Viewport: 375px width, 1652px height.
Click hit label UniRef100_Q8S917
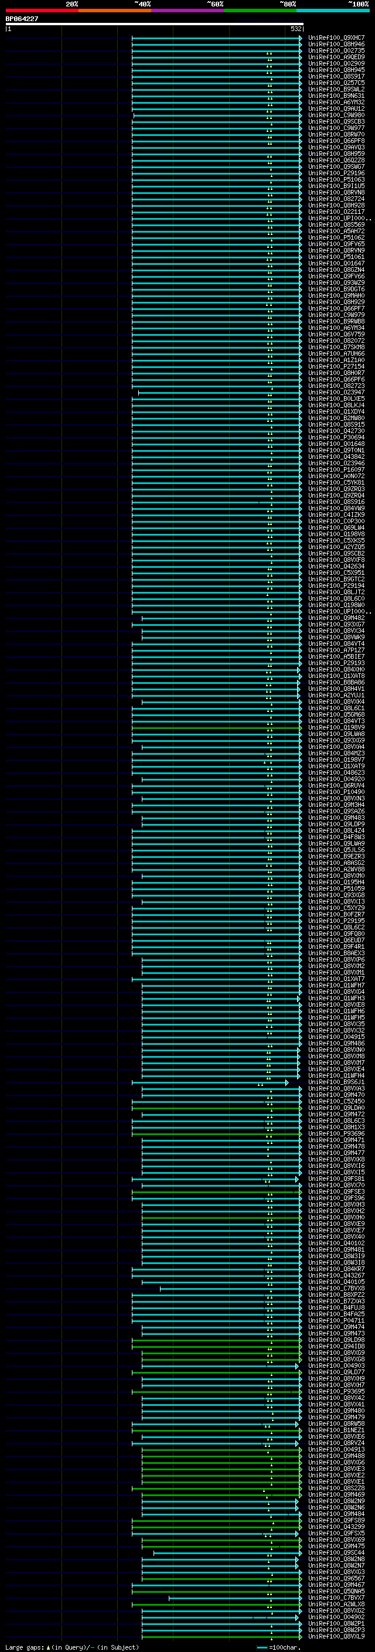pos(336,76)
